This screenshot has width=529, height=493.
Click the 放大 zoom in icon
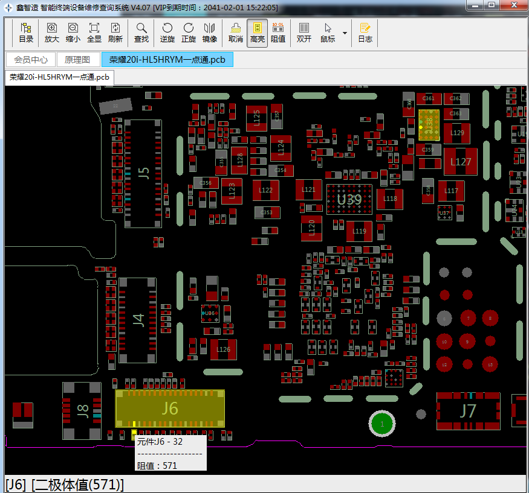click(51, 33)
